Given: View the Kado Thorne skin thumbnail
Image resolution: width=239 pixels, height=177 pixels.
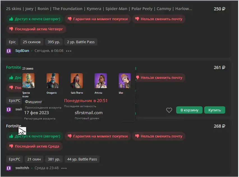Looking at the screenshot, I should coord(77,81).
